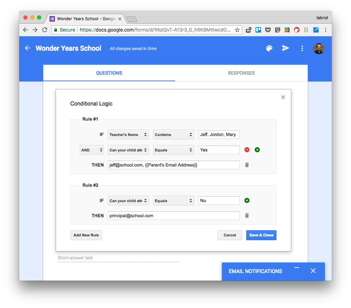Open the three-dot more options menu

tap(302, 48)
